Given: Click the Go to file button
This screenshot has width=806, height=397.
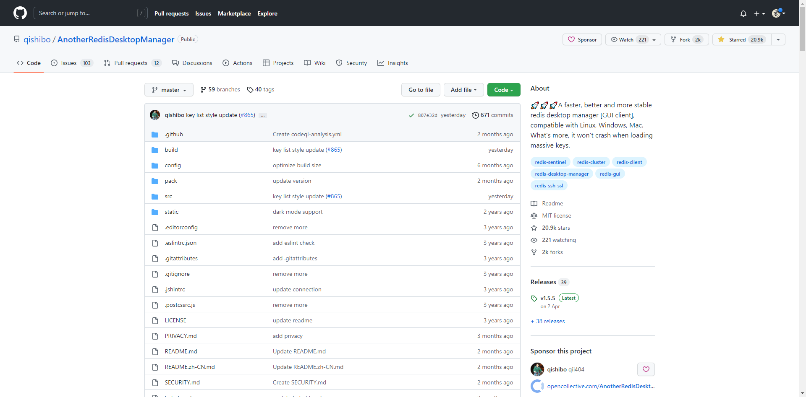Looking at the screenshot, I should 421,90.
